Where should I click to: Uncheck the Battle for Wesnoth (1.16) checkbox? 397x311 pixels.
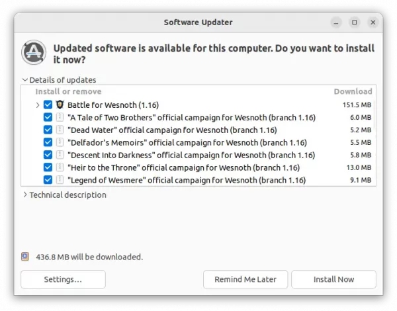click(48, 105)
